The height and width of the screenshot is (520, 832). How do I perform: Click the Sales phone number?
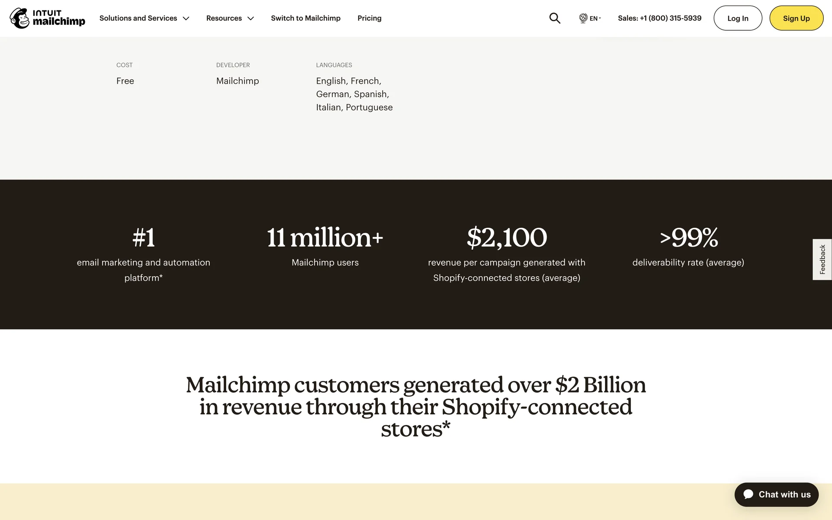pyautogui.click(x=660, y=18)
